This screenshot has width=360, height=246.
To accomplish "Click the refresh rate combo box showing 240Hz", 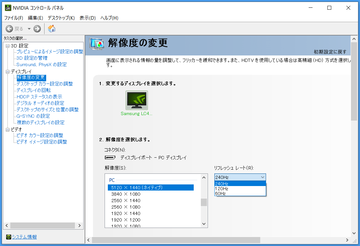I will coord(240,177).
